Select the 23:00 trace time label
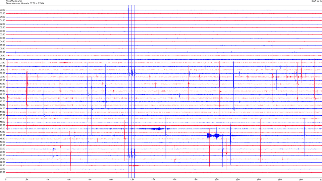The height and width of the screenshot is (181, 322). tap(3, 169)
